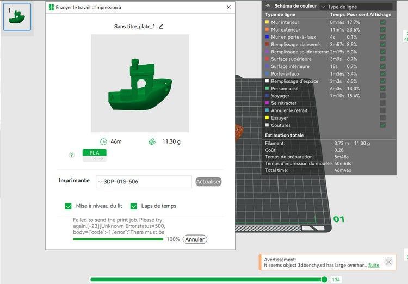Click the Total time 46m46s value
The width and height of the screenshot is (408, 284).
[343, 170]
